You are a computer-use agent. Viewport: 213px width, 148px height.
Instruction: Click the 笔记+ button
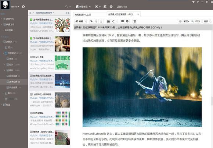[x=186, y=21]
